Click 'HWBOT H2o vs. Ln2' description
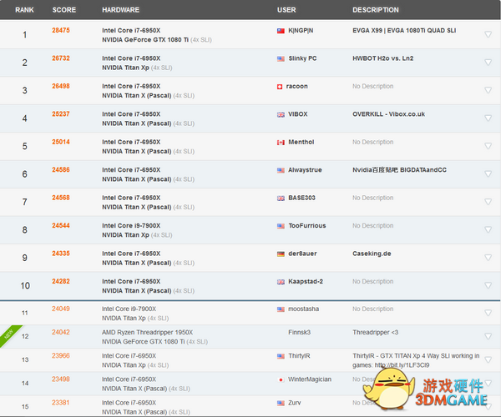This screenshot has width=501, height=417. coord(382,58)
